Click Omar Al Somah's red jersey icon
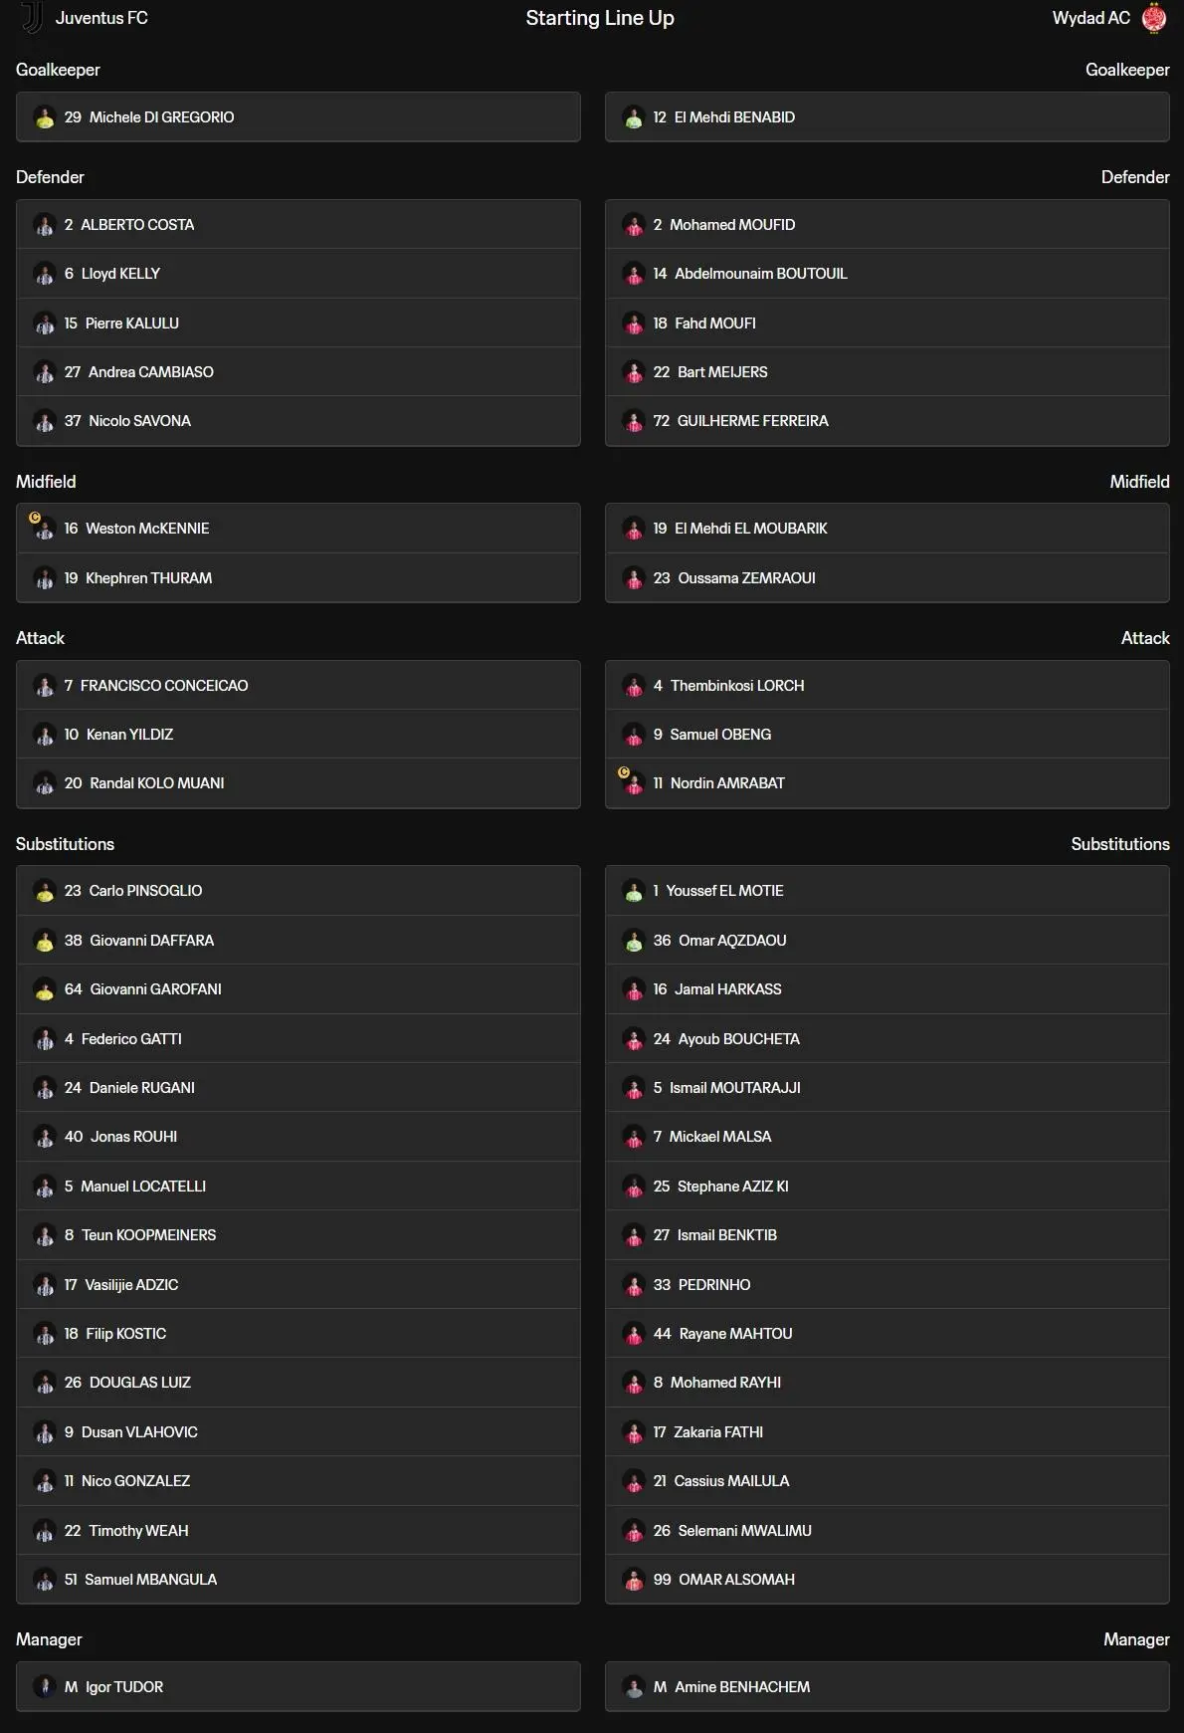The width and height of the screenshot is (1184, 1733). (634, 1580)
